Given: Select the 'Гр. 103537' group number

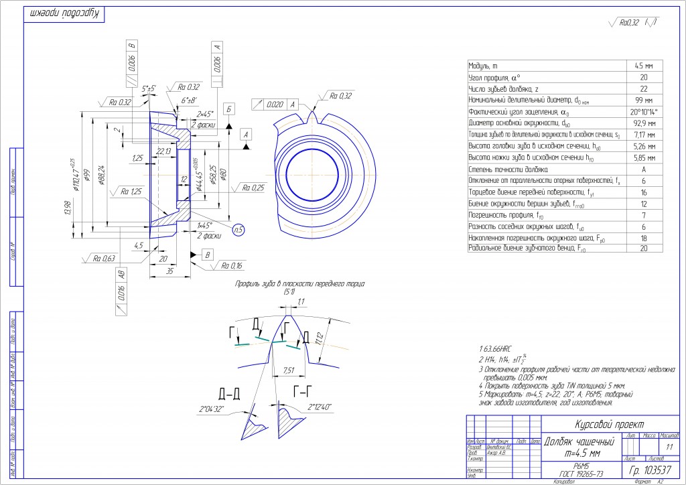Looking at the screenshot, I should click(x=650, y=470).
